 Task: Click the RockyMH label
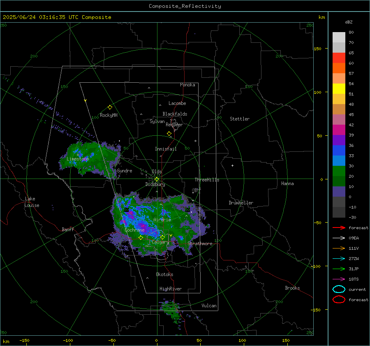(109, 115)
